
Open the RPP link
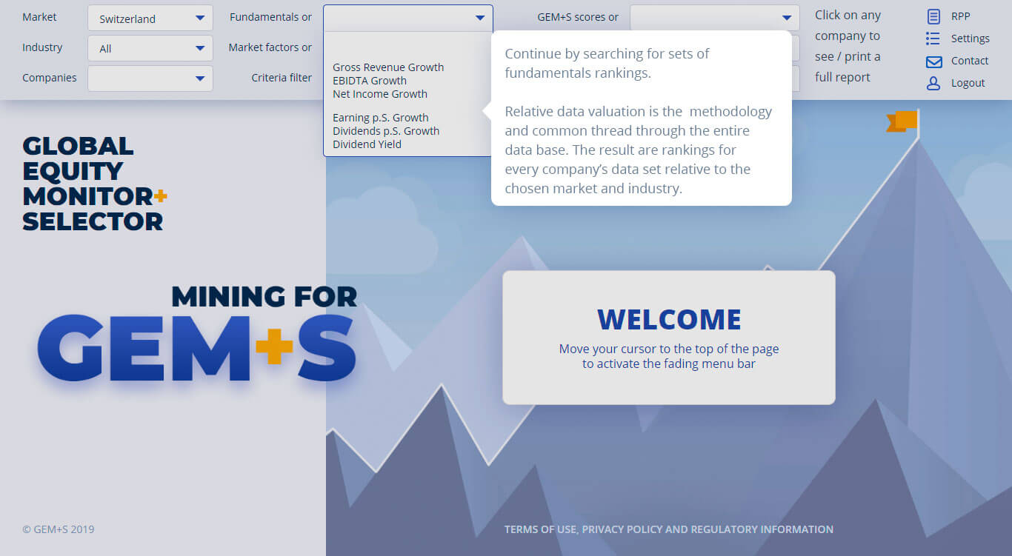tap(960, 16)
